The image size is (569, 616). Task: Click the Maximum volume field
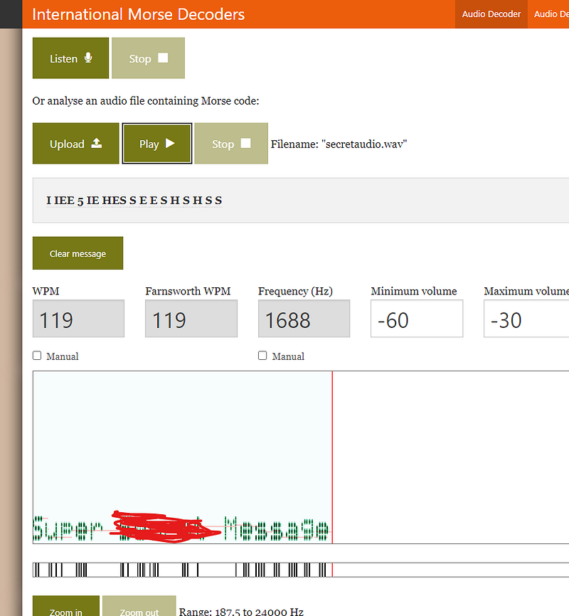click(526, 319)
